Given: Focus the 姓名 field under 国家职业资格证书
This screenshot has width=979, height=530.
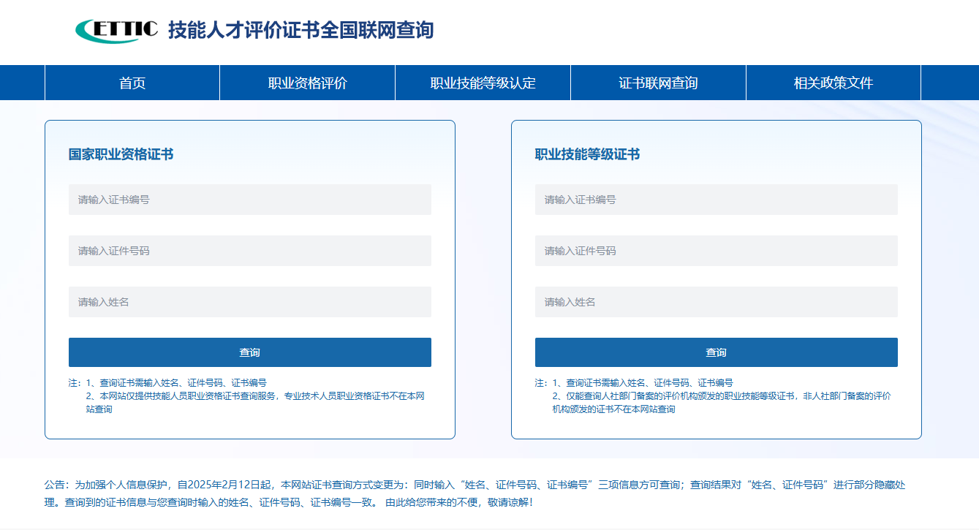Looking at the screenshot, I should (x=249, y=302).
